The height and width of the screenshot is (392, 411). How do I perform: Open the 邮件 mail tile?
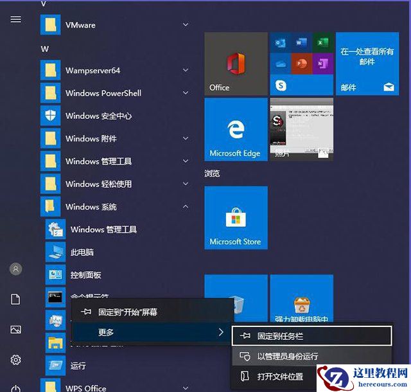[367, 64]
